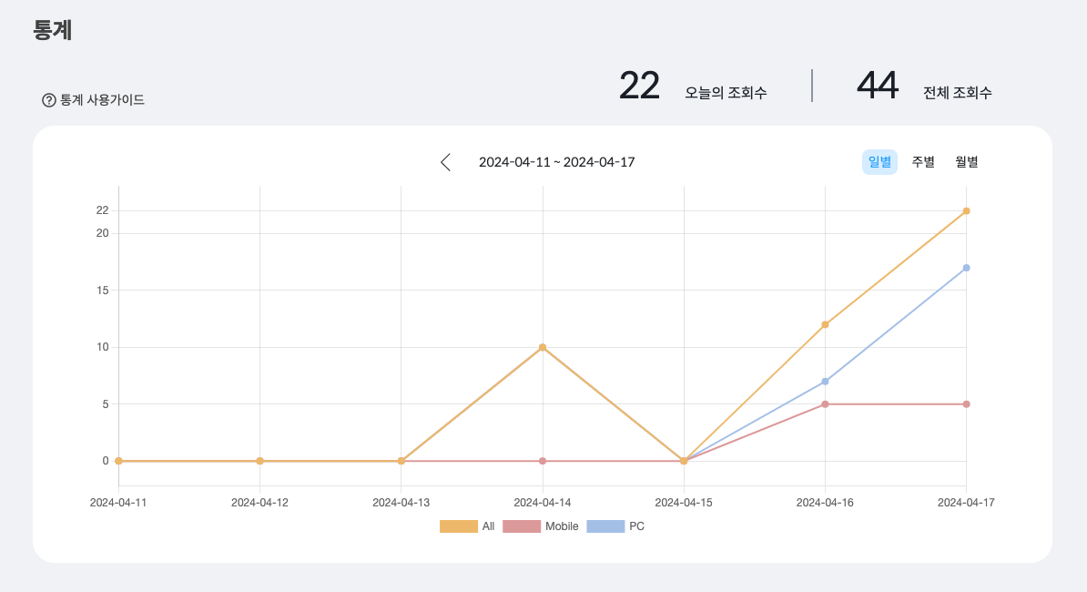Open the 통계 사용가이드 help link
The height and width of the screenshot is (592, 1087).
[x=93, y=100]
